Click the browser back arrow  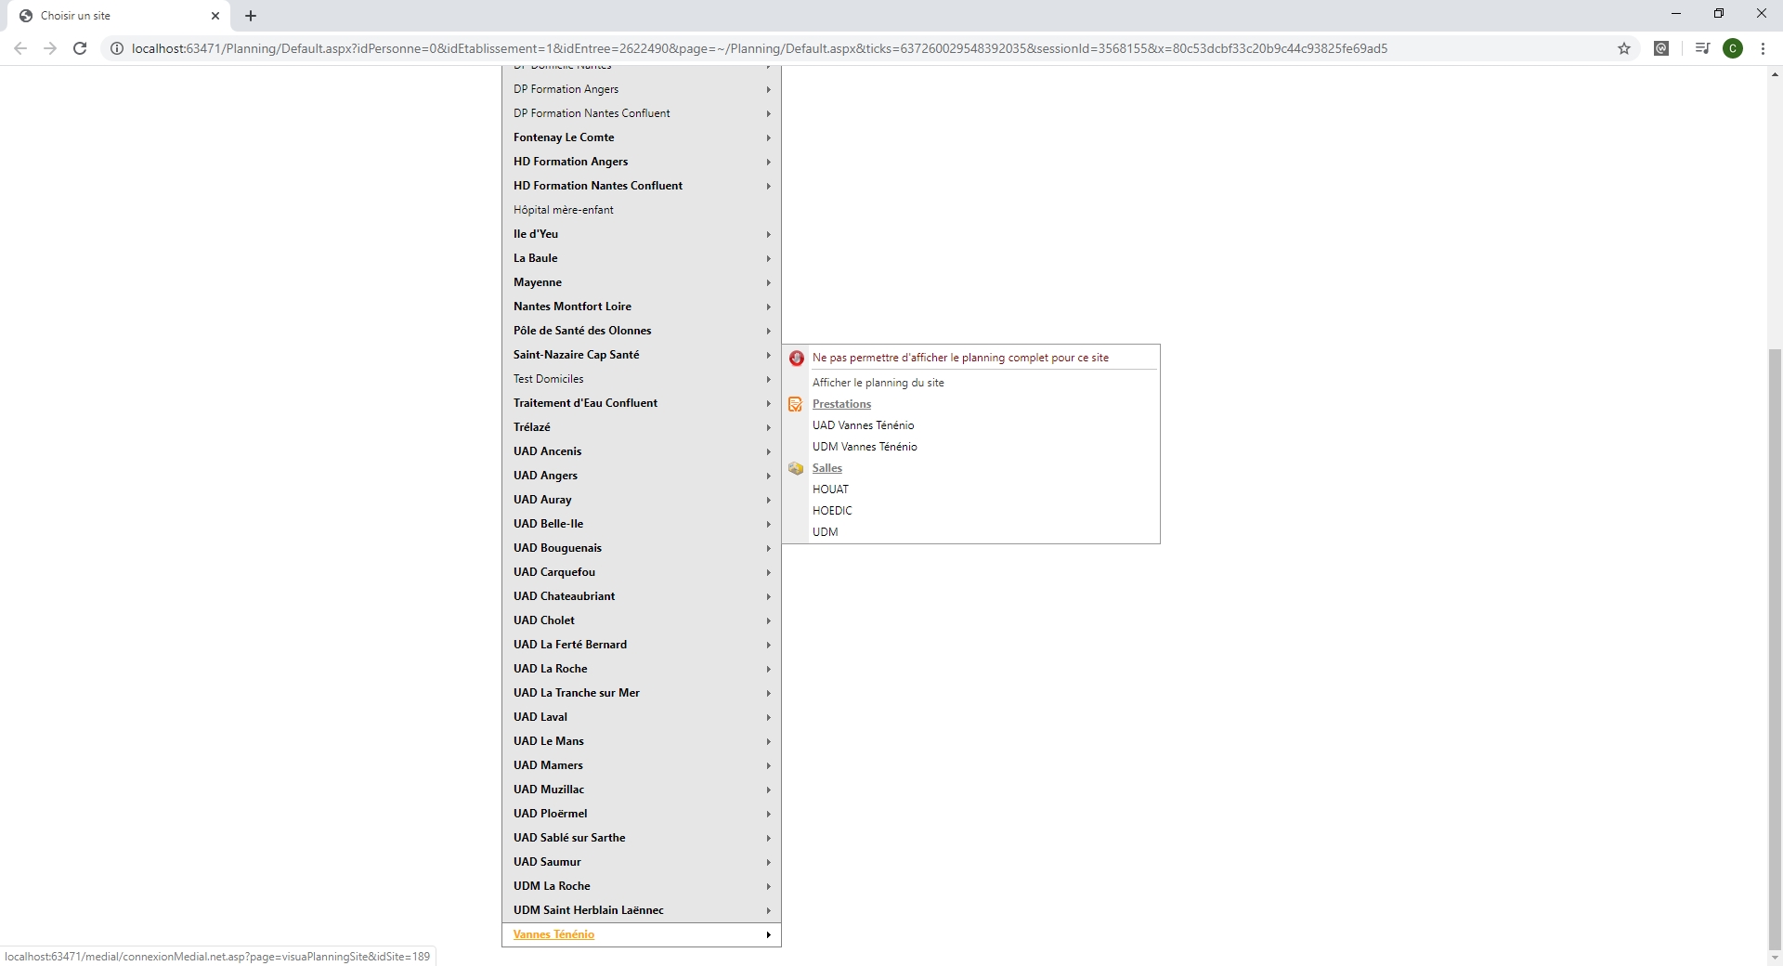coord(20,48)
